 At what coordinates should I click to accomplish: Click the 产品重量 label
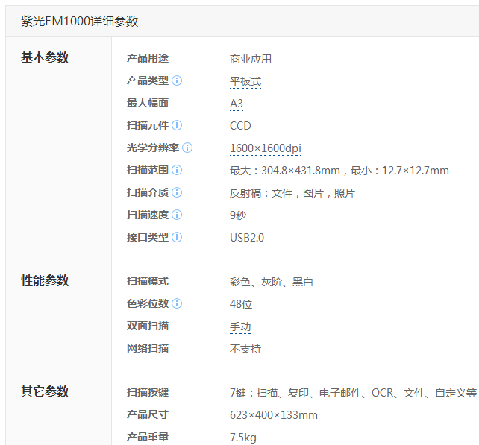[x=148, y=437]
